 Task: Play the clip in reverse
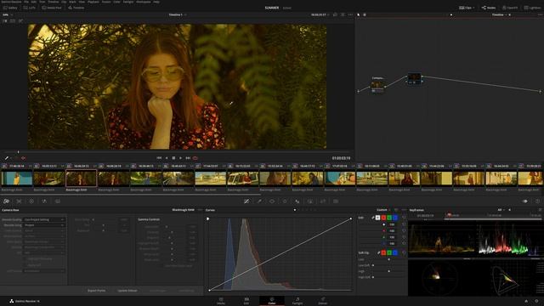(x=167, y=158)
